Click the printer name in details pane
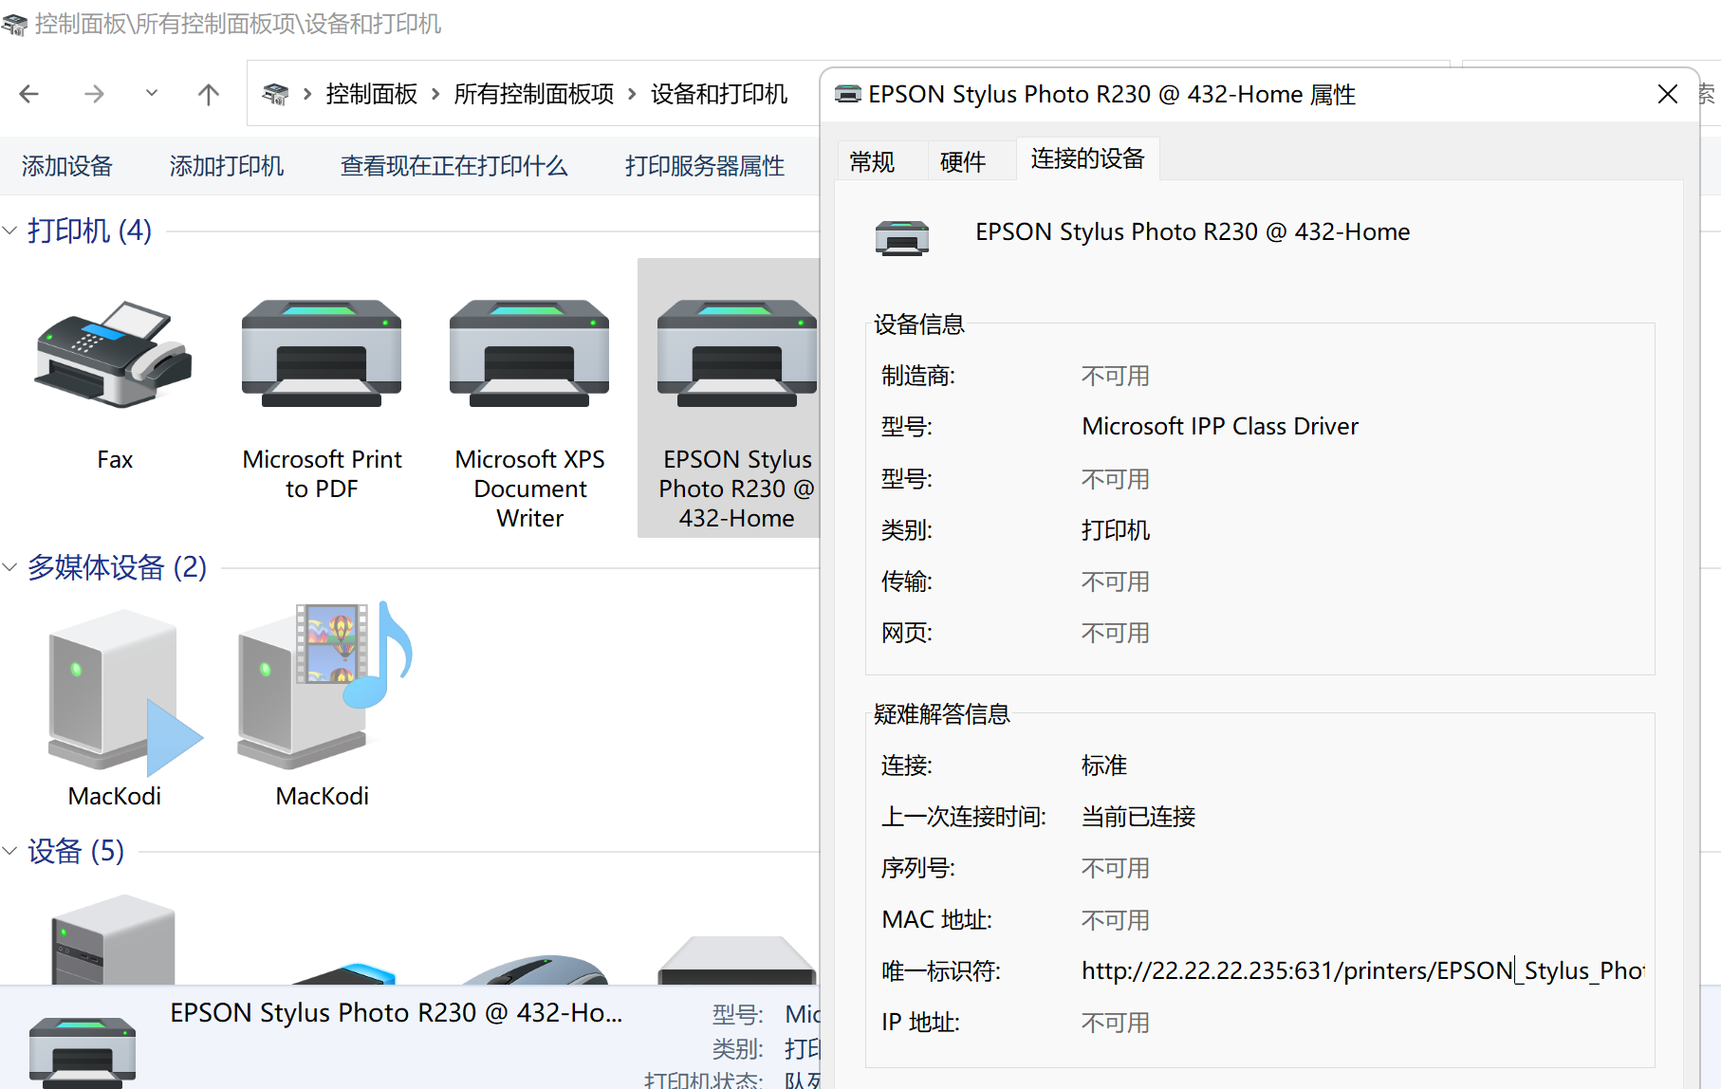 397,1013
